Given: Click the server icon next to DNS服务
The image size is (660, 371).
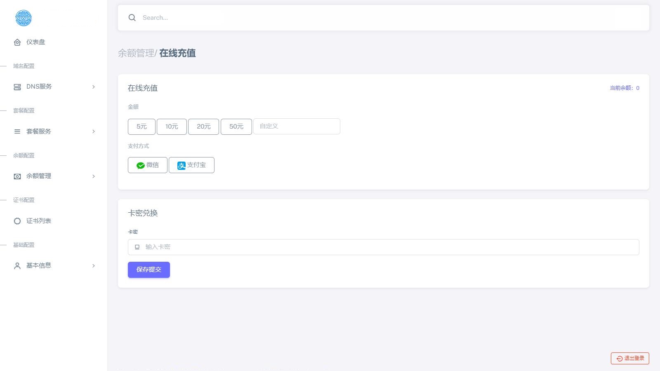Looking at the screenshot, I should coord(17,87).
